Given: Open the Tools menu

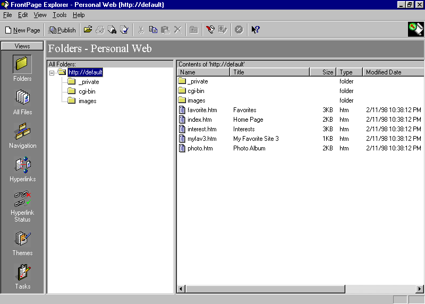Looking at the screenshot, I should [59, 15].
